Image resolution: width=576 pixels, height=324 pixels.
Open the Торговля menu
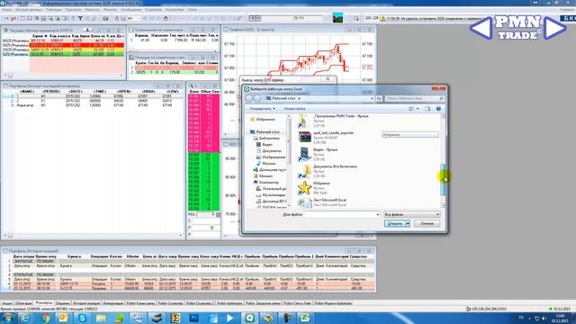(73, 10)
